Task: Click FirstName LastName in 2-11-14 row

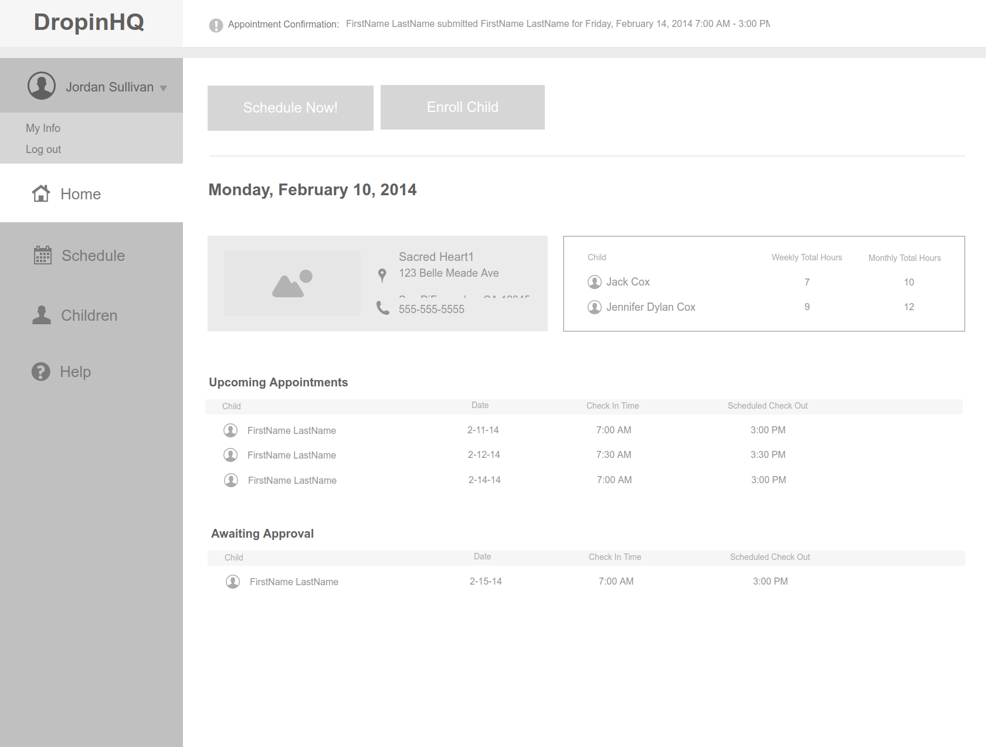Action: [x=291, y=430]
